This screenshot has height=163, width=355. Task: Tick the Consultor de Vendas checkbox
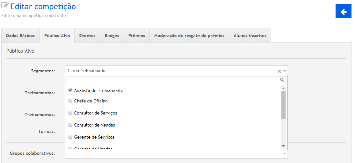coord(70,125)
